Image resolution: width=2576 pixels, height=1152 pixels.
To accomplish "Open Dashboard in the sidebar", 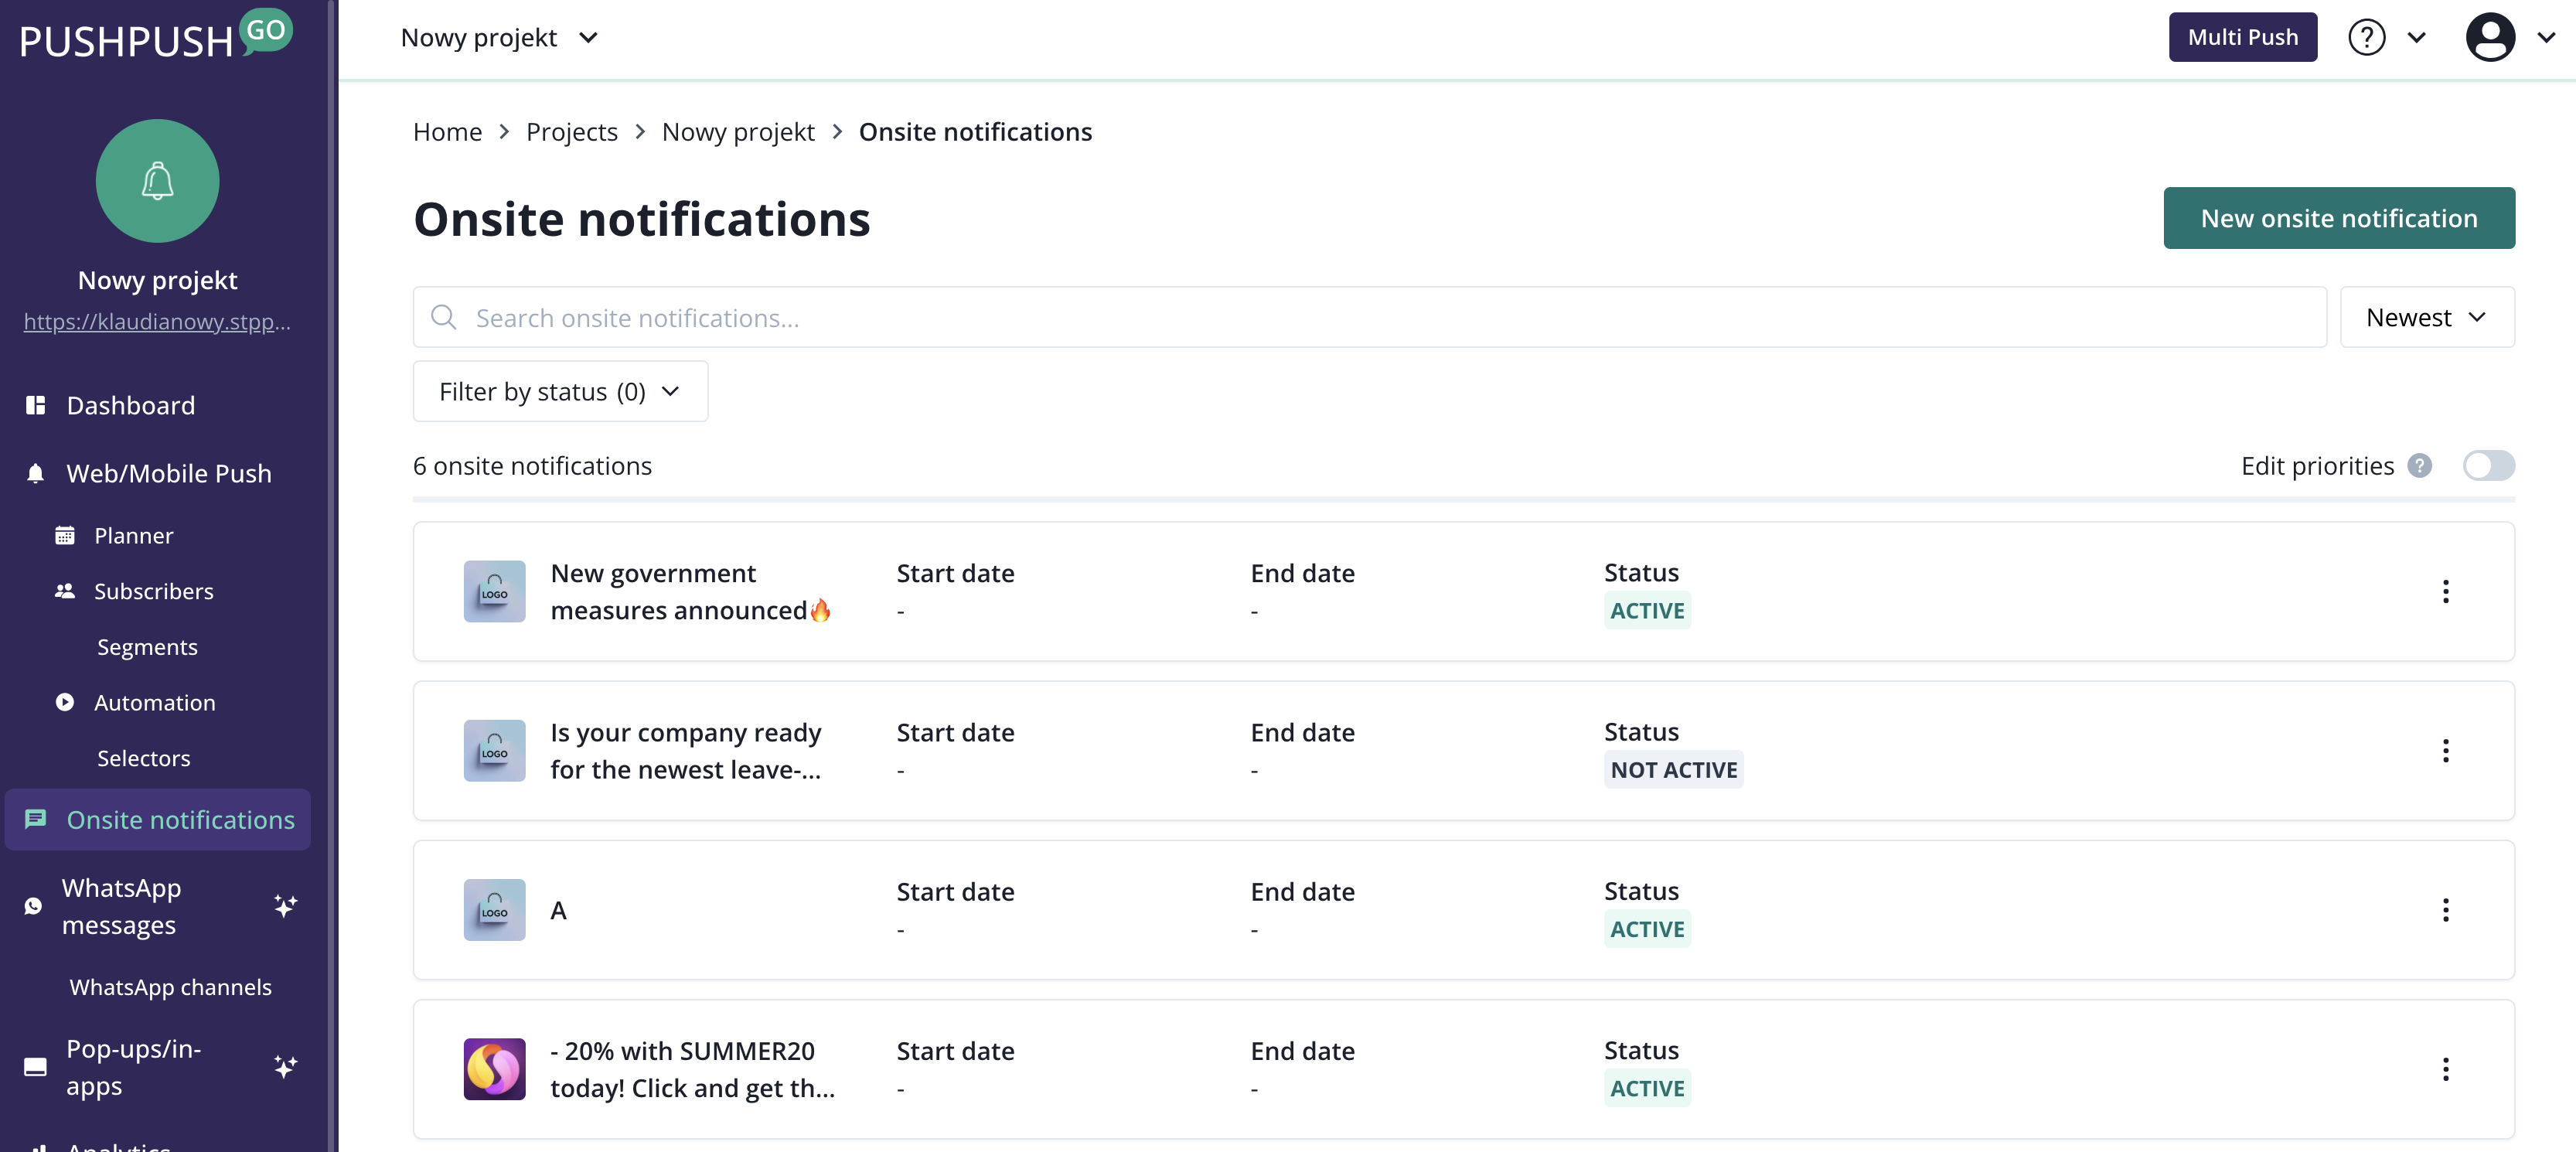I will point(130,405).
